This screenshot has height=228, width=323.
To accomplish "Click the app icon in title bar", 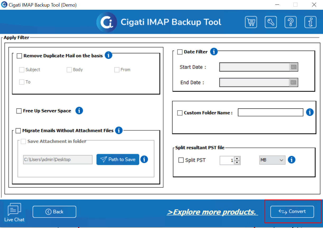I will click(4, 4).
